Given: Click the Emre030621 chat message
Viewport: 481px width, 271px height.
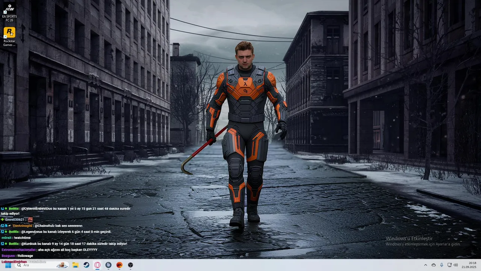Looking at the screenshot, I should [17, 219].
